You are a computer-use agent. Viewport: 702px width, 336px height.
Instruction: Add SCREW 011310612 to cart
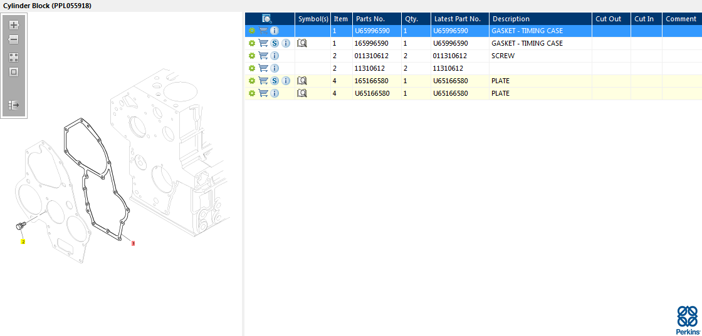pyautogui.click(x=263, y=56)
